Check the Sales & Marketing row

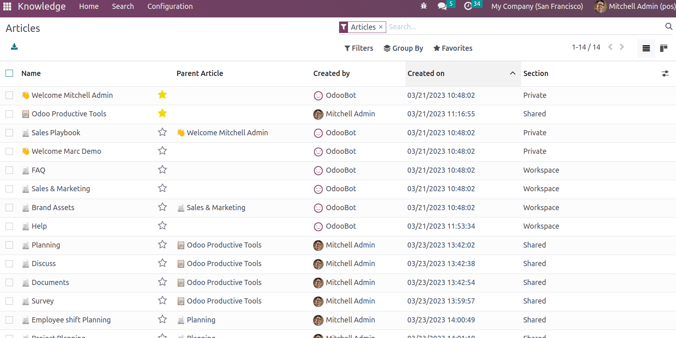(9, 189)
